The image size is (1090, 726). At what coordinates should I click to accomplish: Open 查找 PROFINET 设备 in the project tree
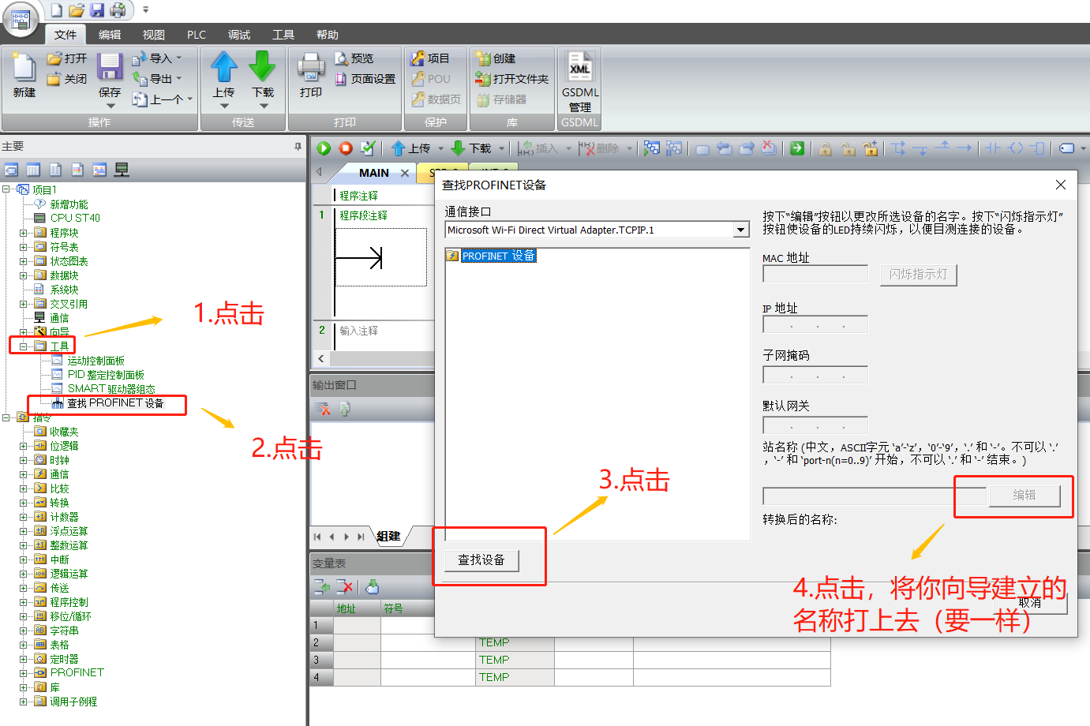[114, 403]
